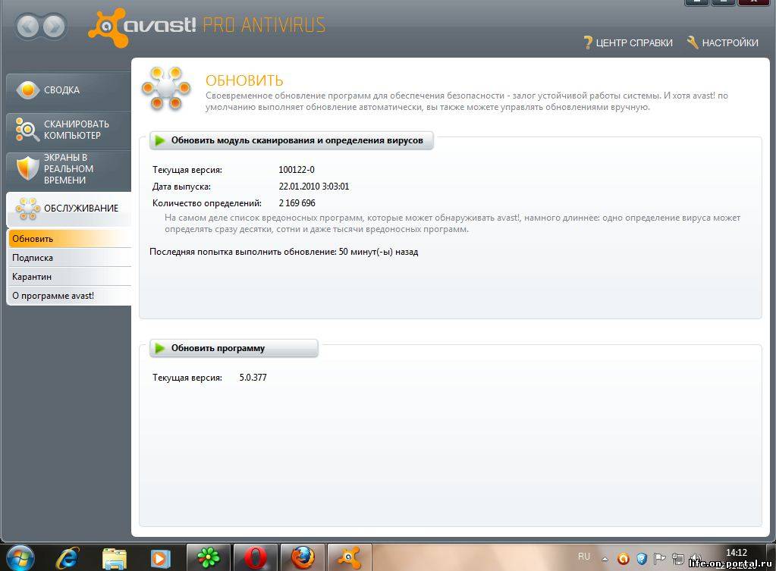Click the orange avast! tray icon

click(x=624, y=559)
